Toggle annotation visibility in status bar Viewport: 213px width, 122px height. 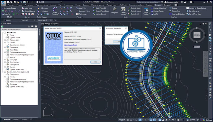point(160,120)
